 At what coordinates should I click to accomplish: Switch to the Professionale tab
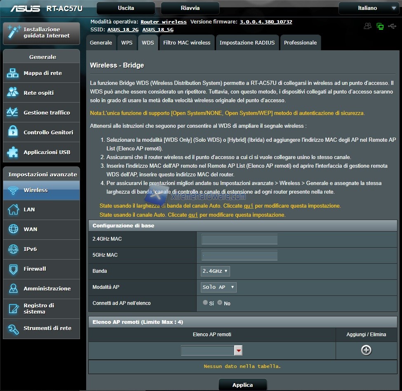pyautogui.click(x=300, y=43)
